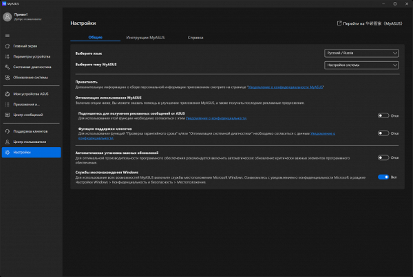Screen dimensions: 413x277
Task: Select the Обновление системы icon
Action: 7,78
